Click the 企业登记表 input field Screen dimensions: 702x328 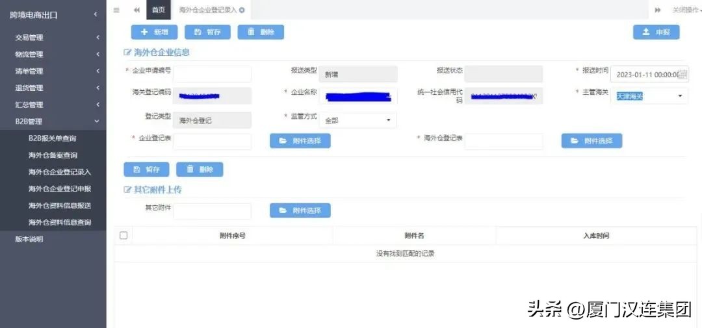[x=212, y=142]
